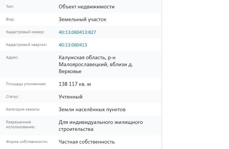Click the value "Земли населённых пунктов"
Screen dimensions: 229x149
pos(92,109)
